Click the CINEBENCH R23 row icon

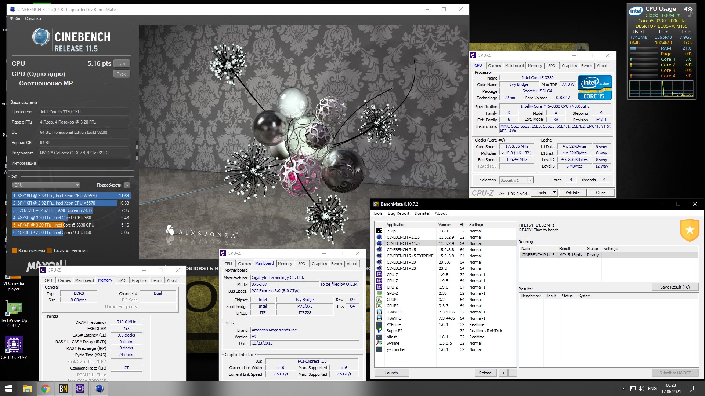pos(379,268)
